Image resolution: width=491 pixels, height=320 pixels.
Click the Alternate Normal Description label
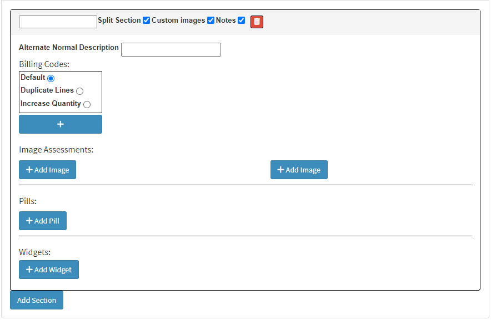pyautogui.click(x=69, y=48)
